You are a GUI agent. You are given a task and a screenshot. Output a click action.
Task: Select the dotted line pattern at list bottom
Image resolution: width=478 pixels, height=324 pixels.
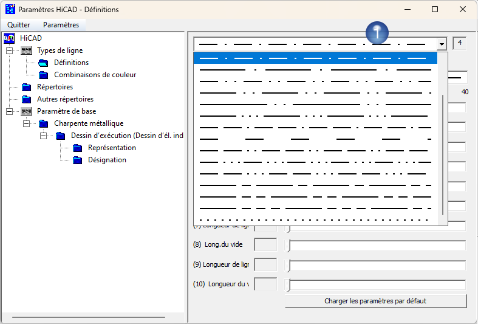(315, 219)
